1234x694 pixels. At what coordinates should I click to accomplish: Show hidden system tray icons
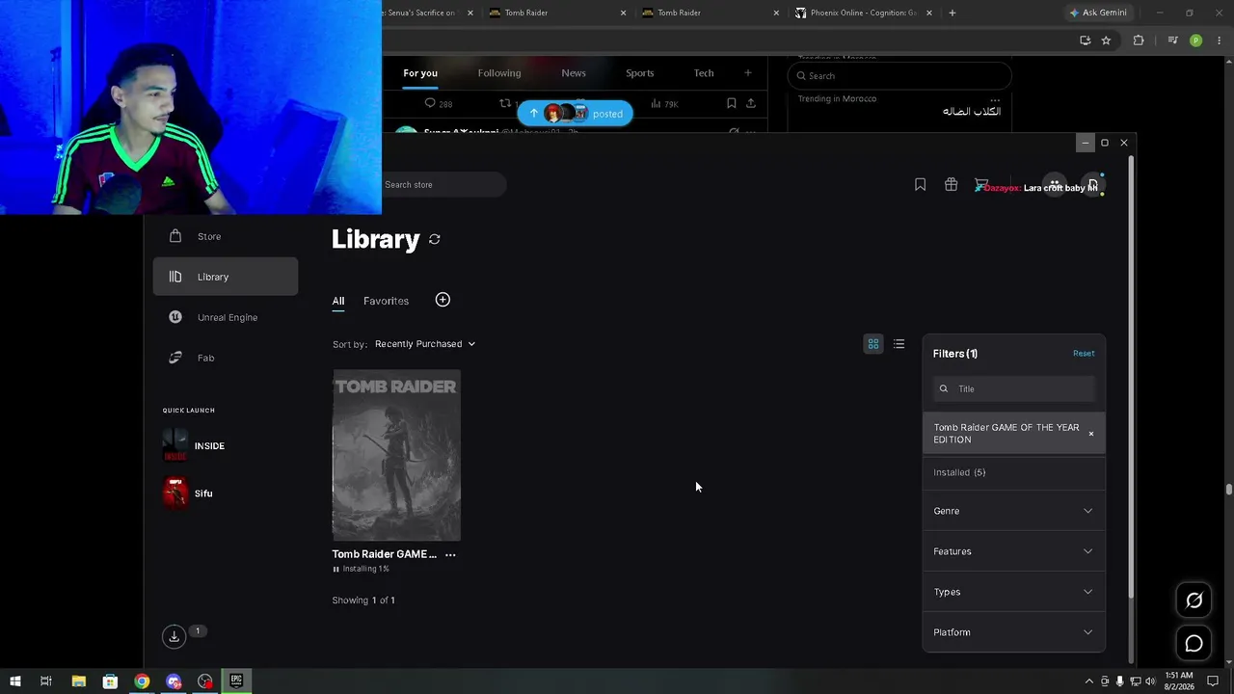1089,681
